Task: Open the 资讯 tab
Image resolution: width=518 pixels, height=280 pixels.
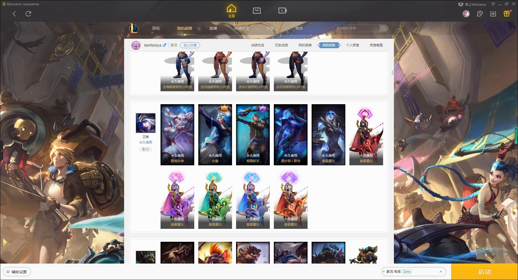Action: coord(156,28)
